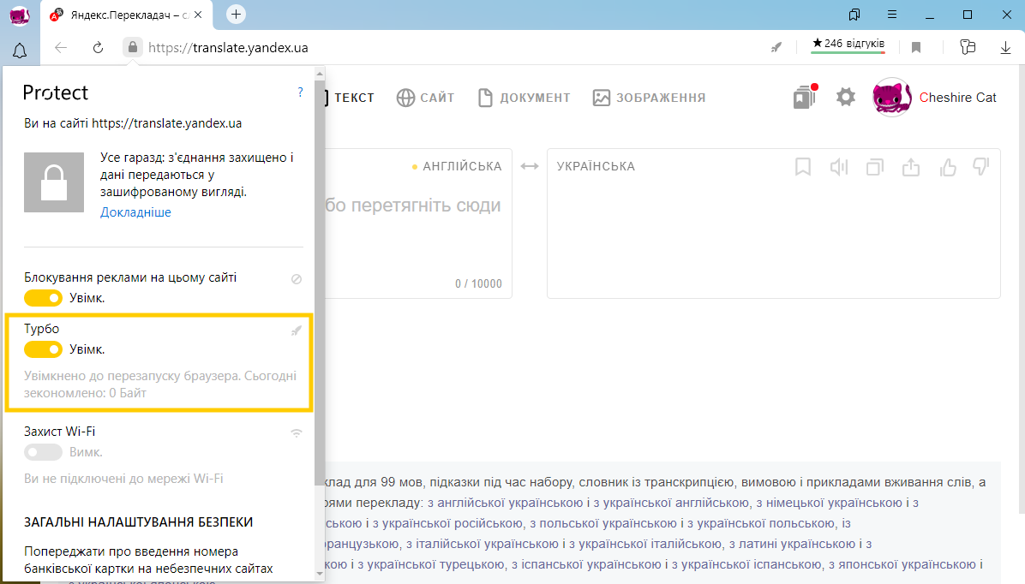Click the Wi-Fi icon beside Захист Wi-Fi
Image resolution: width=1025 pixels, height=584 pixels.
click(297, 433)
